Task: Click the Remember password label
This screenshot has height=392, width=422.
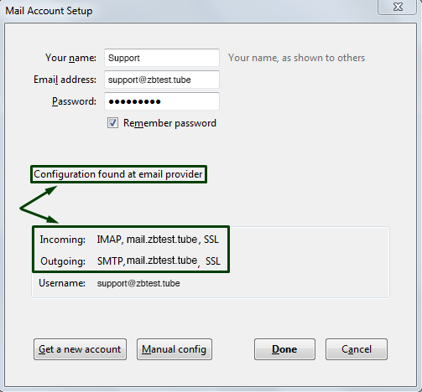Action: [169, 123]
